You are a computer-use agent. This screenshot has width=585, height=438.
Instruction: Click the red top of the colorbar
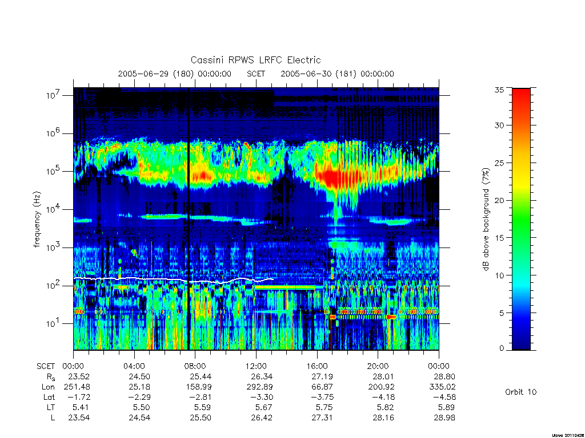[521, 99]
